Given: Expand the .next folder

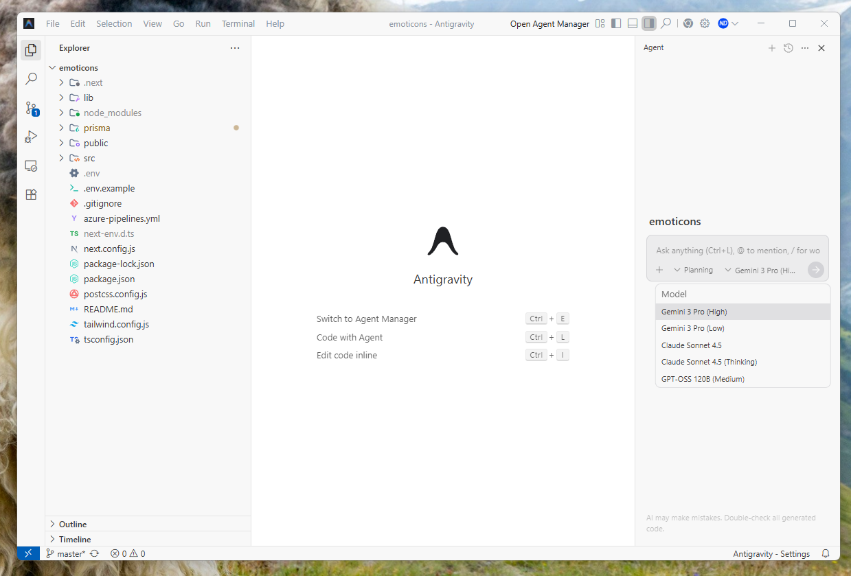Looking at the screenshot, I should coord(61,82).
